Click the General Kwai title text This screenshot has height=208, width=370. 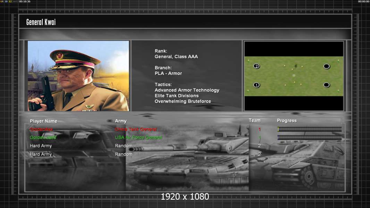pos(41,22)
